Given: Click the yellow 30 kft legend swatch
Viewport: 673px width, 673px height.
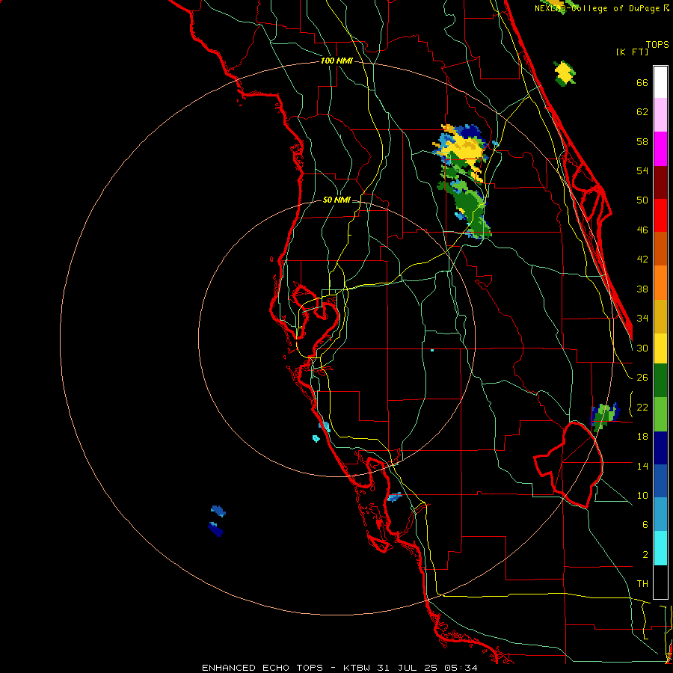Looking at the screenshot, I should [660, 348].
